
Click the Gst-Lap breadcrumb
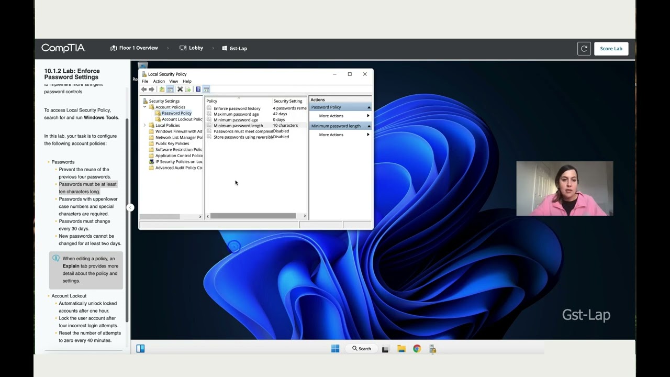point(234,48)
